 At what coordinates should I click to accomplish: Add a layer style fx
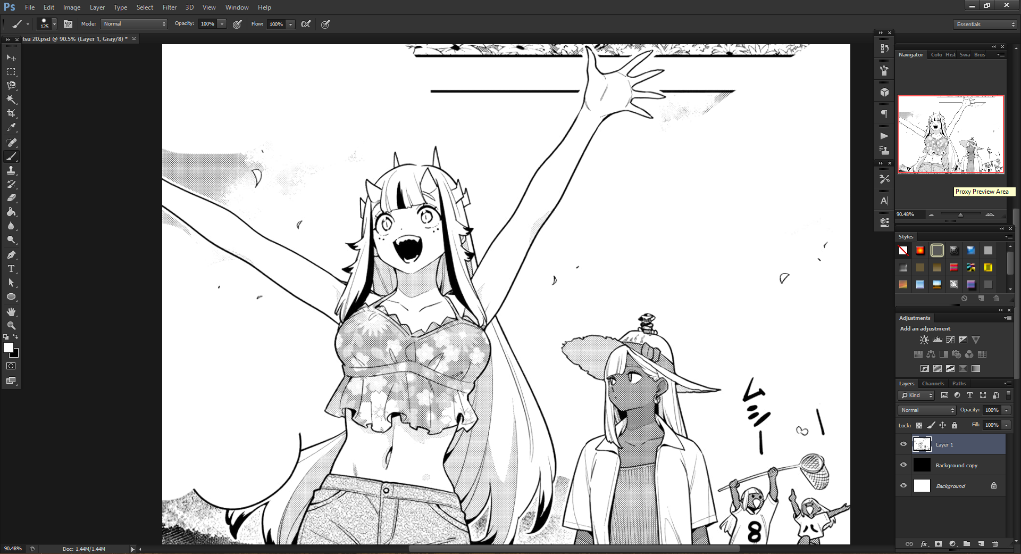tap(924, 544)
